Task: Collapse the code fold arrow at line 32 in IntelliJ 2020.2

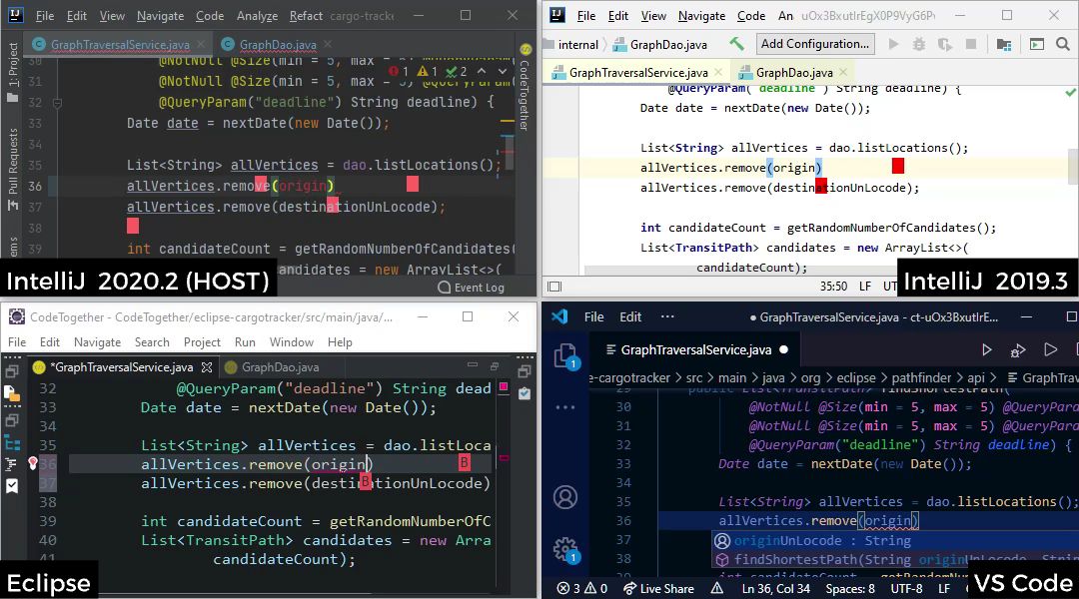Action: click(57, 102)
